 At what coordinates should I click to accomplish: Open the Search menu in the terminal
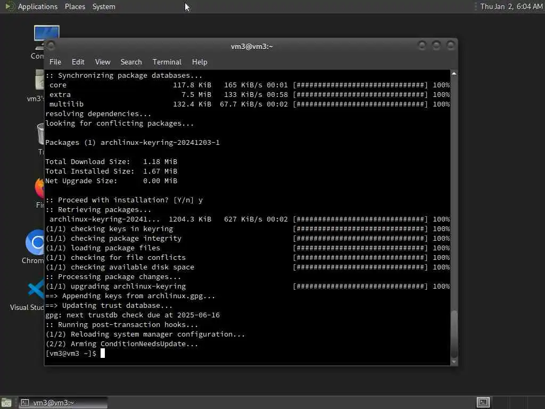tap(131, 62)
